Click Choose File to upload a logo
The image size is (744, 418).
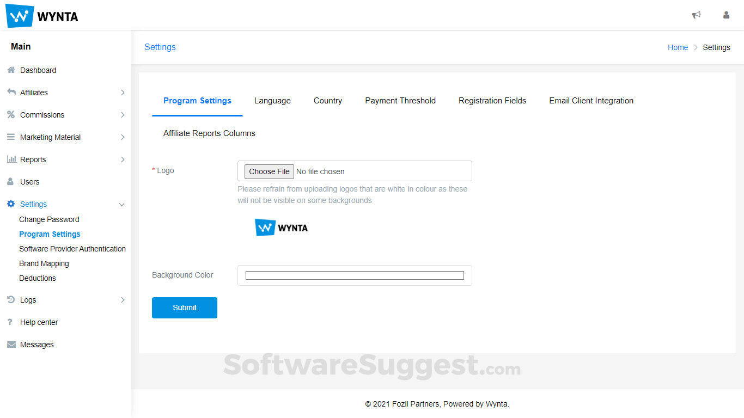coord(269,171)
